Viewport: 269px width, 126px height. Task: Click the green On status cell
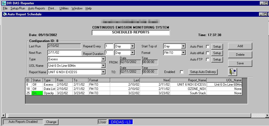(37, 93)
